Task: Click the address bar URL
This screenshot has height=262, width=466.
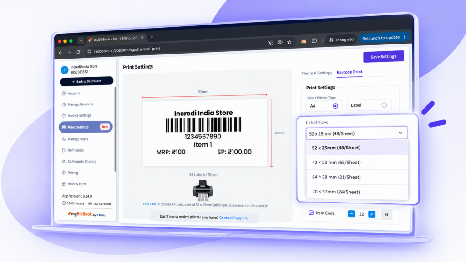Action: [x=127, y=50]
